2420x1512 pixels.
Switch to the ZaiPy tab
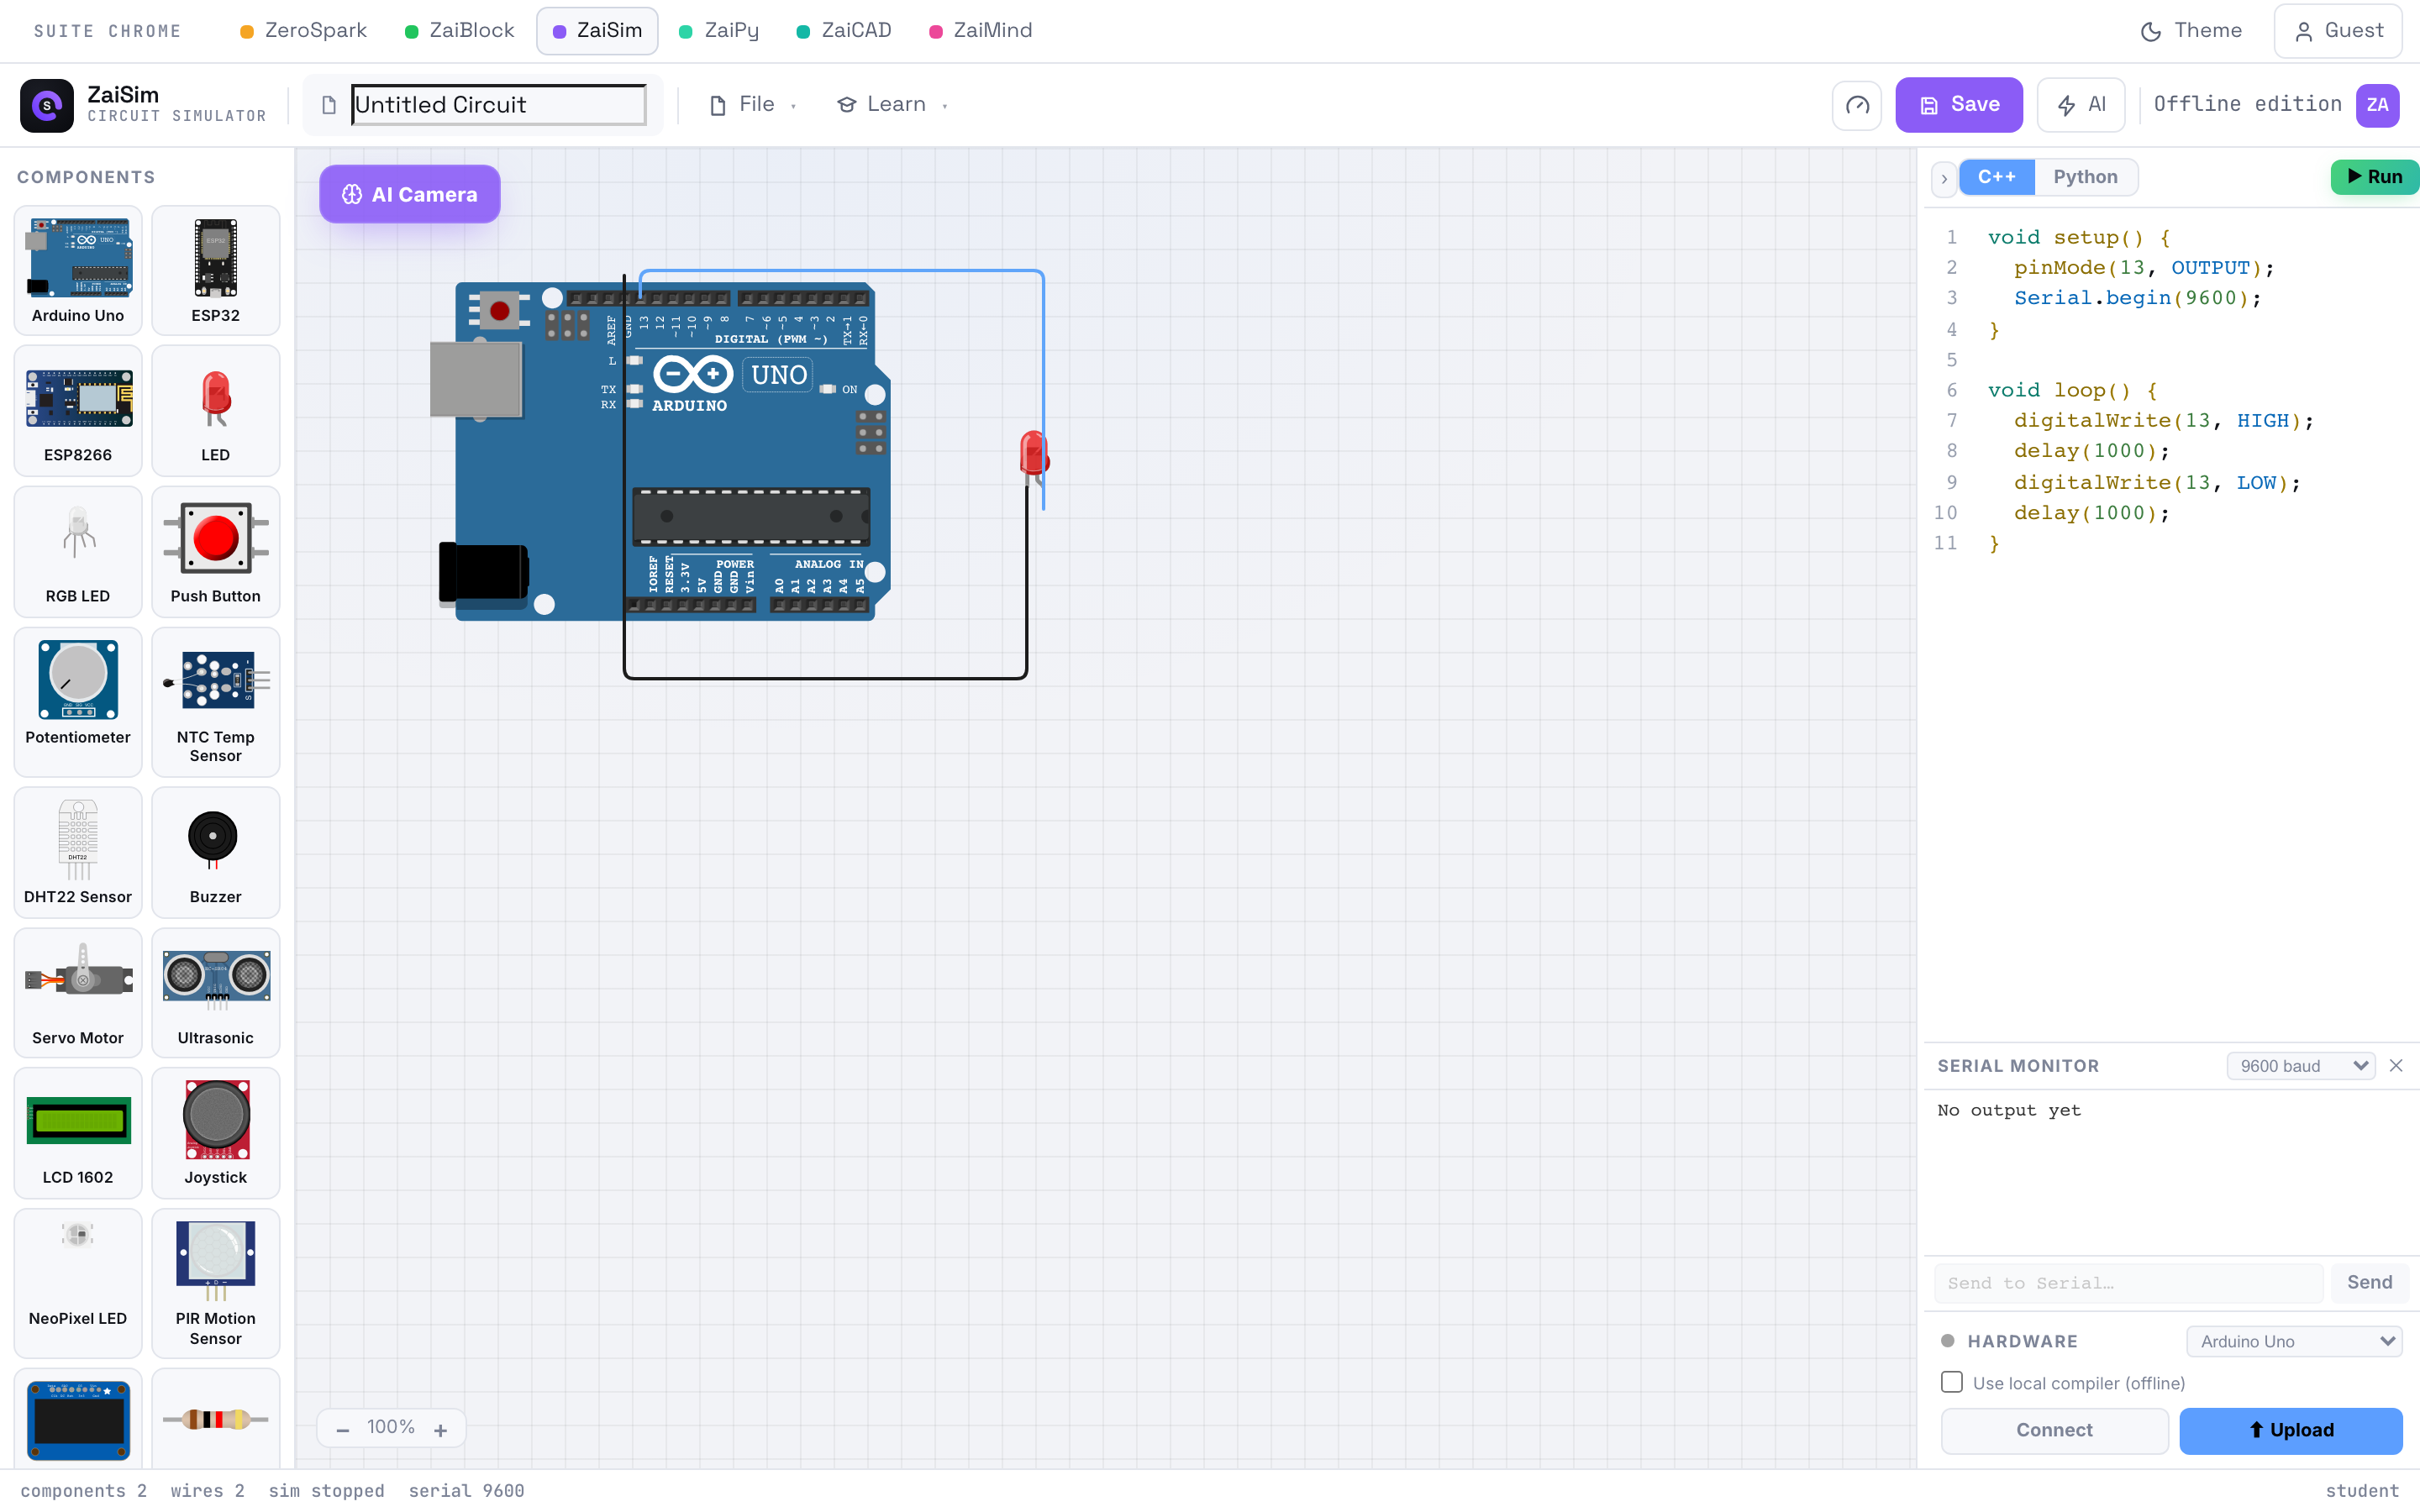point(719,31)
